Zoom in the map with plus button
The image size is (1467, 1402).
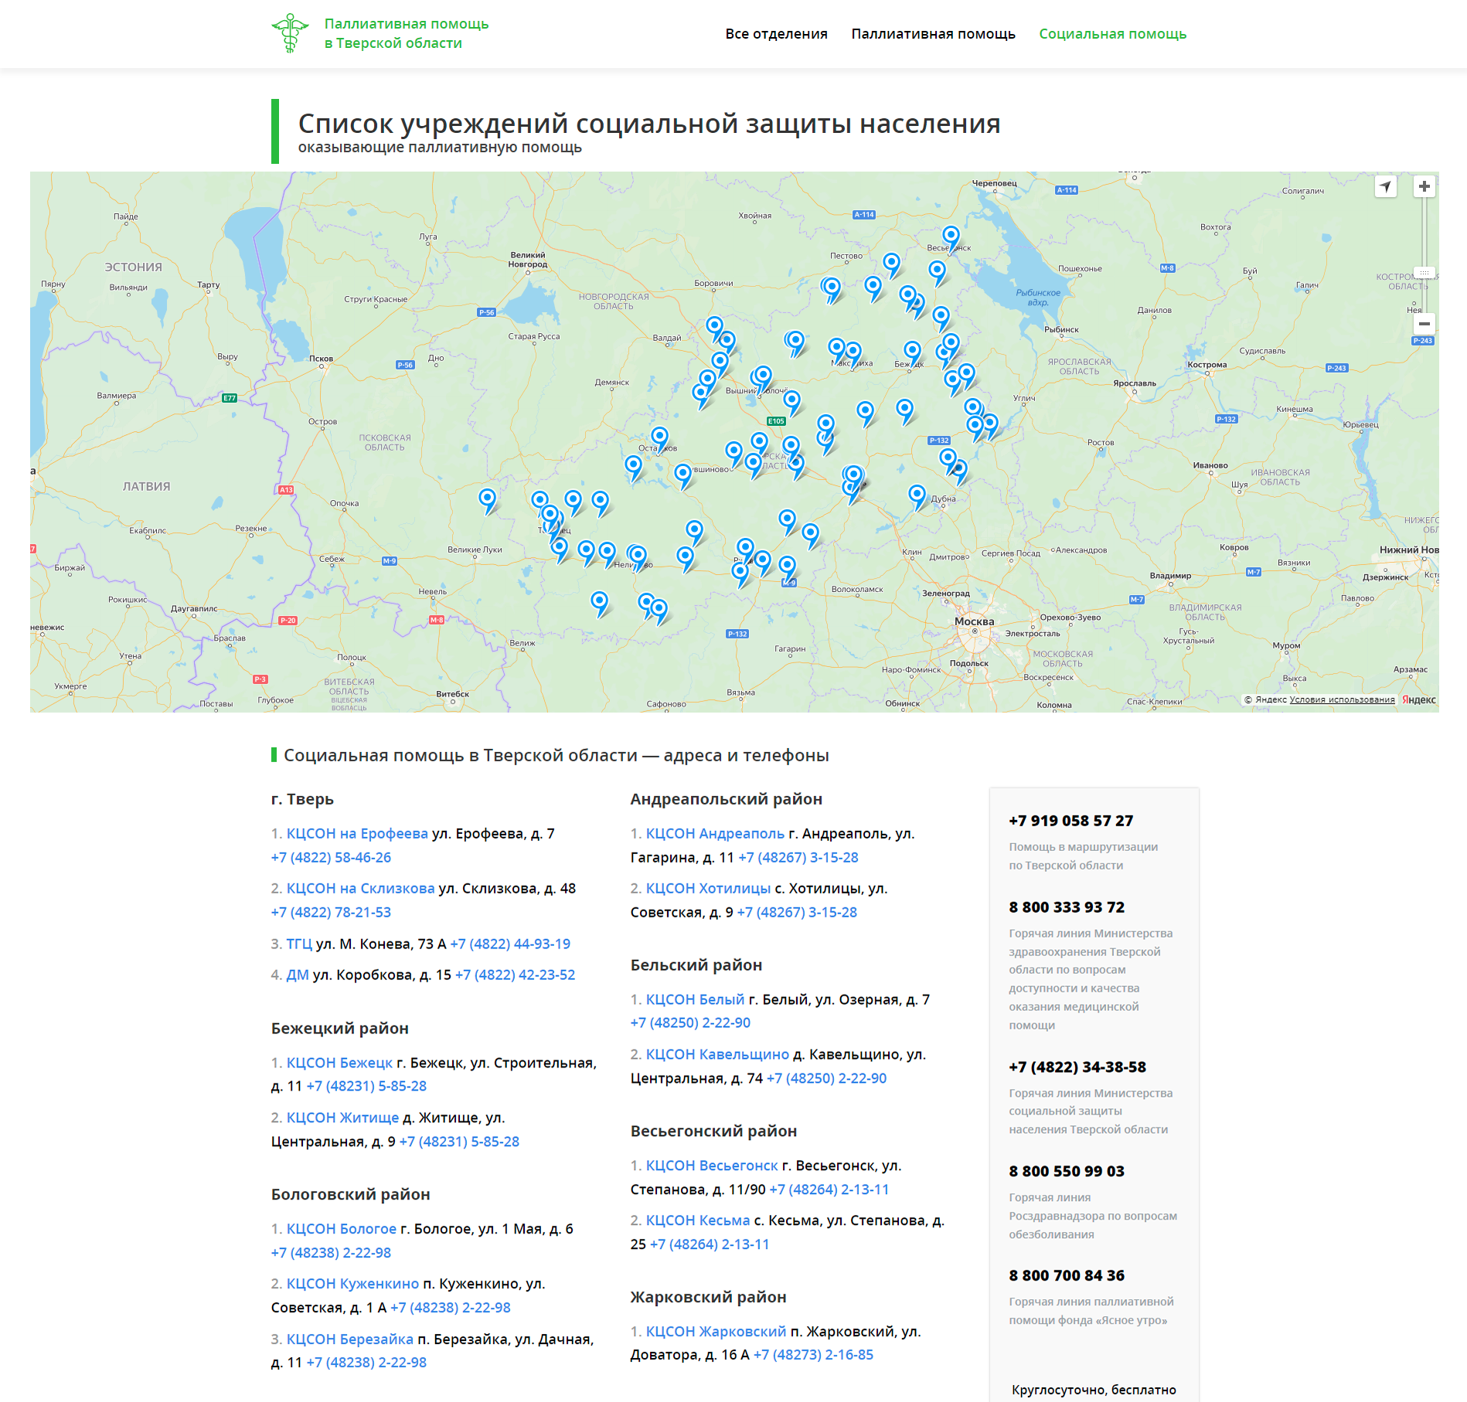(x=1424, y=186)
